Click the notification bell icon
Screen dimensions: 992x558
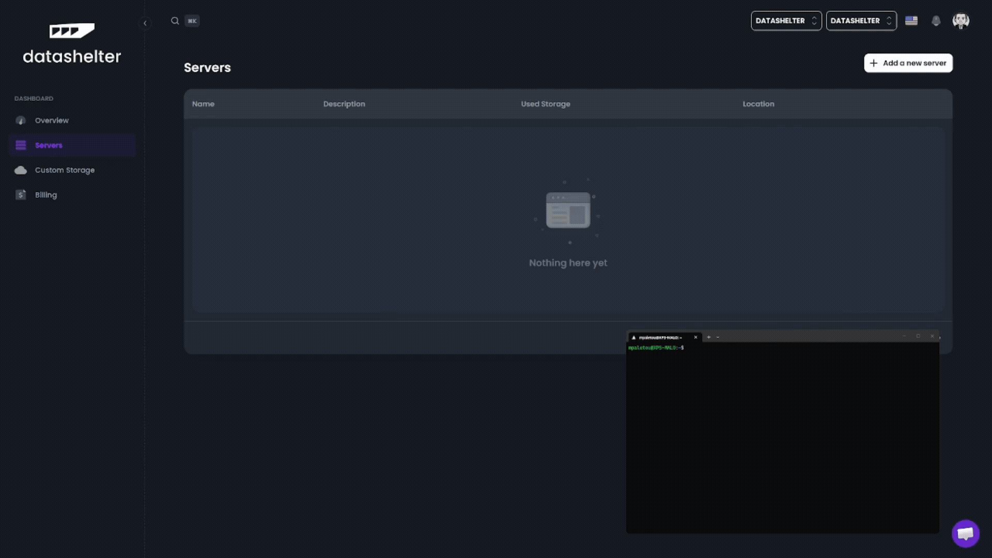(x=936, y=21)
